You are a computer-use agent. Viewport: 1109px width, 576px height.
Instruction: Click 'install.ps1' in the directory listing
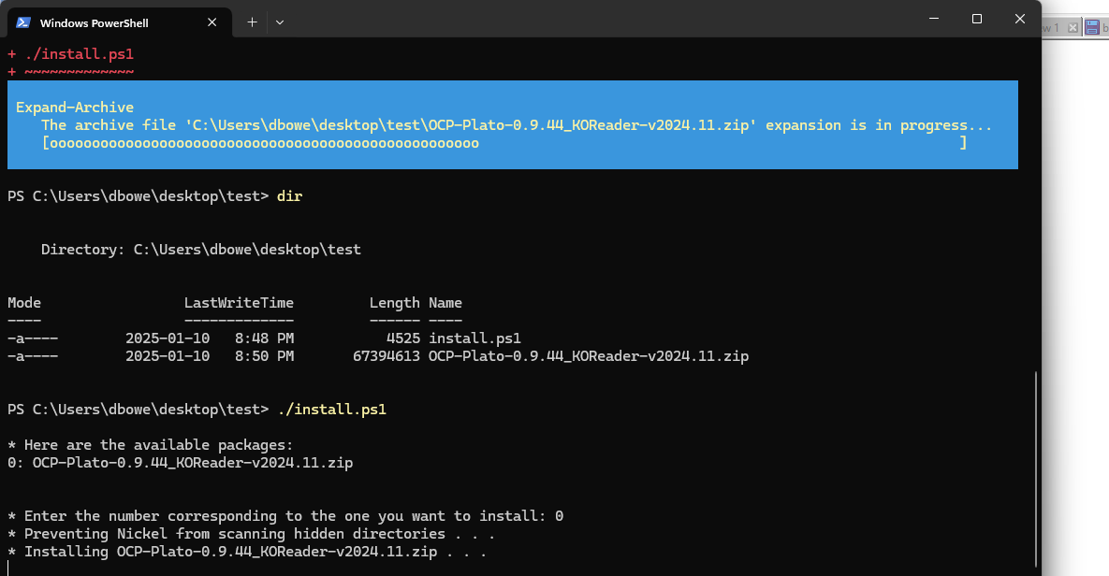[474, 338]
